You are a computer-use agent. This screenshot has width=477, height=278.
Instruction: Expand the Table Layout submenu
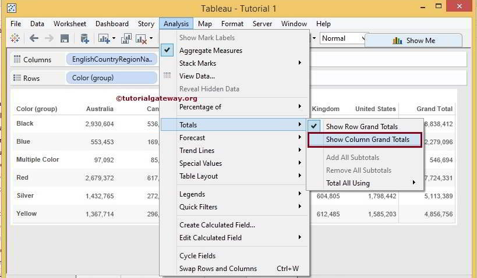coord(300,176)
